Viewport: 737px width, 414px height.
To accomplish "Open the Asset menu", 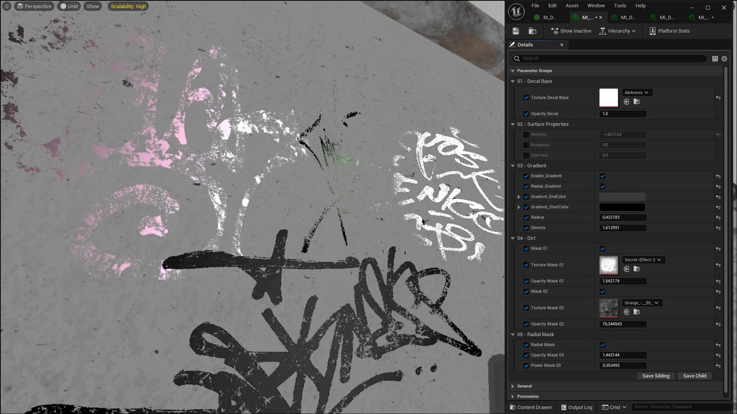I will [572, 6].
